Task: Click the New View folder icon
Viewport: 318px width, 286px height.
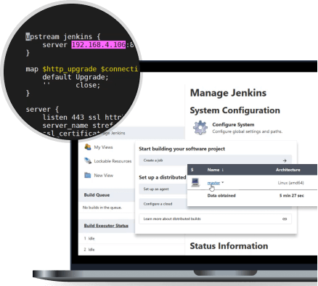Action: click(88, 175)
